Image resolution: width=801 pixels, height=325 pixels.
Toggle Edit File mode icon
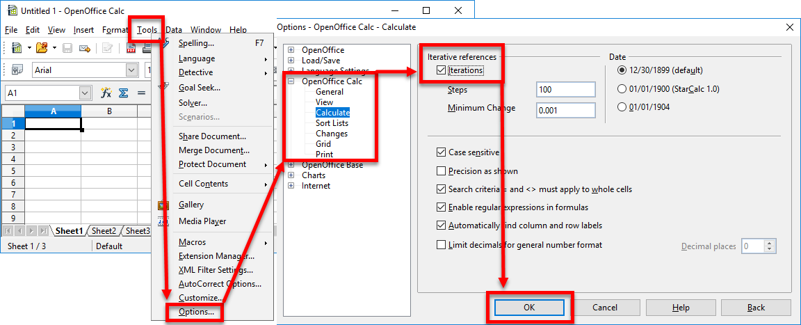click(x=108, y=48)
